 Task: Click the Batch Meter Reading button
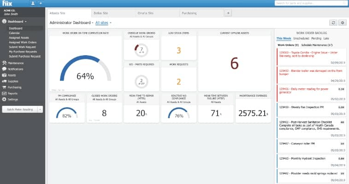point(20,109)
